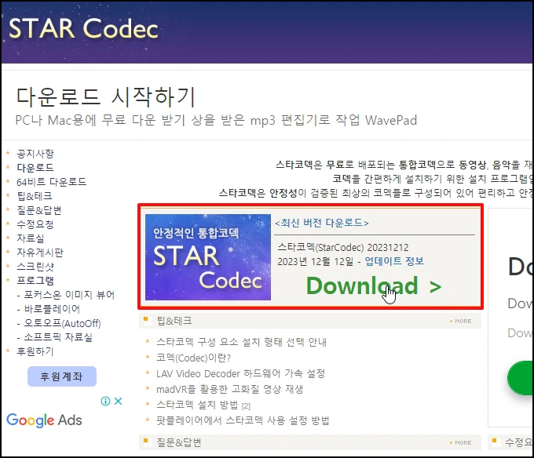Click MORE beside 팁&테크 heading
The width and height of the screenshot is (534, 458).
[461, 321]
